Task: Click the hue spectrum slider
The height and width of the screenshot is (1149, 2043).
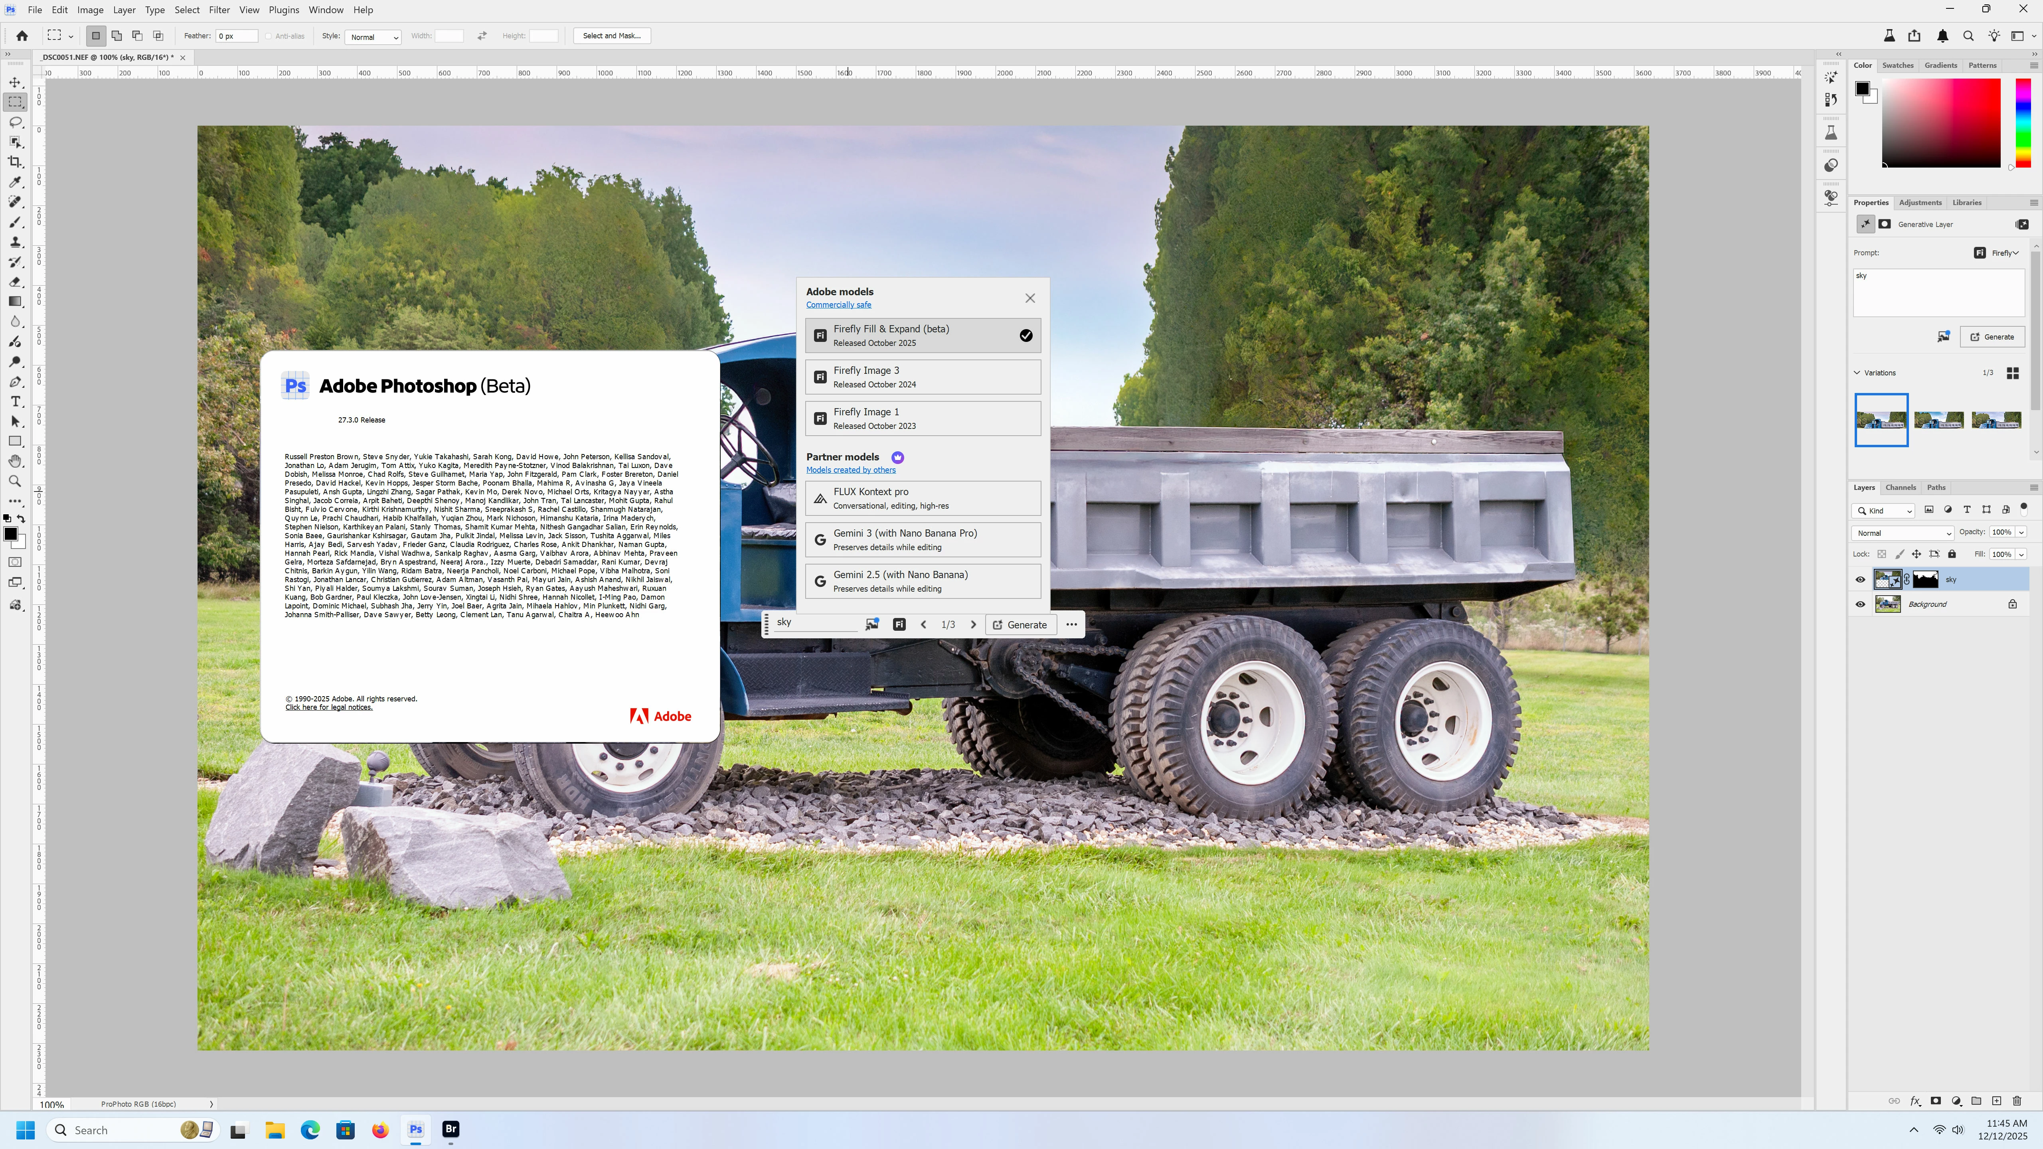Action: pyautogui.click(x=2023, y=123)
